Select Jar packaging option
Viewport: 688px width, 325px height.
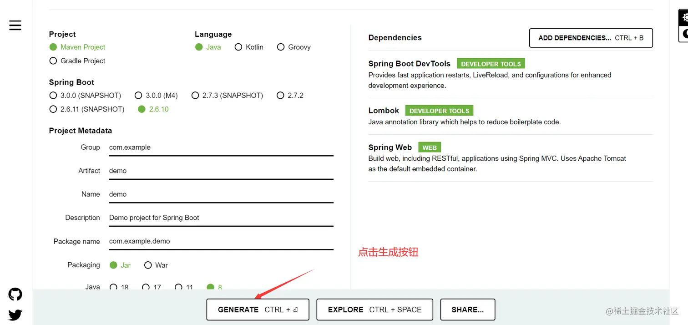click(x=120, y=265)
